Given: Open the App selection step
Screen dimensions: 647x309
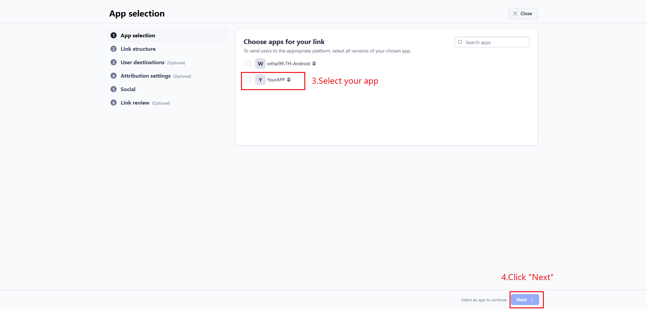Looking at the screenshot, I should 167,35.
